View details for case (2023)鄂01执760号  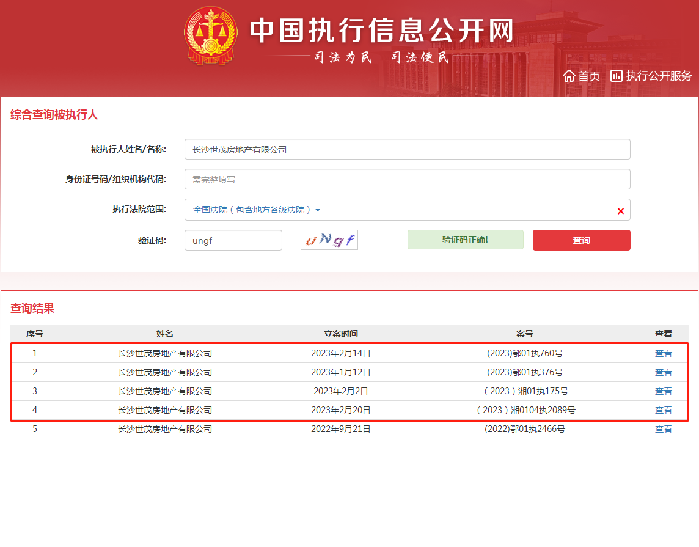pyautogui.click(x=663, y=353)
